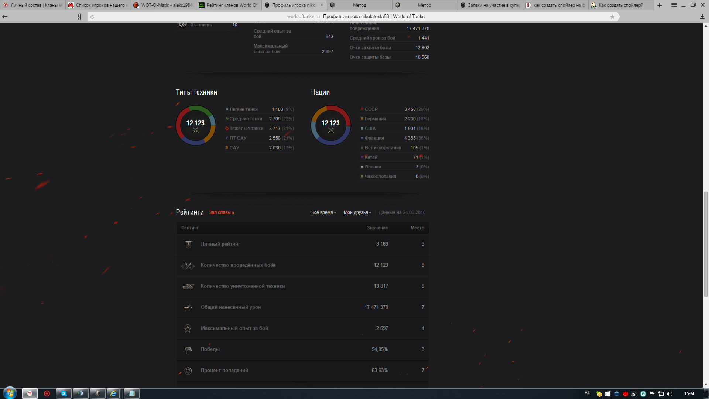Click the total damage dealt icon
709x399 pixels.
188,307
